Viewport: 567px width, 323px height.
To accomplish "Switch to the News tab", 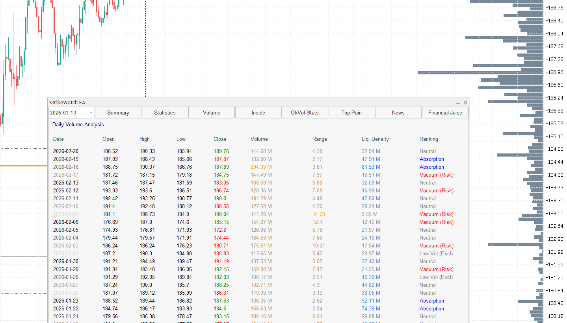I will click(398, 113).
